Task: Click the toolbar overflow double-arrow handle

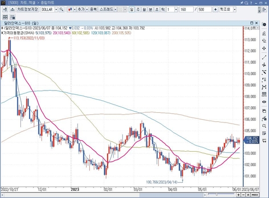Action: (259, 10)
